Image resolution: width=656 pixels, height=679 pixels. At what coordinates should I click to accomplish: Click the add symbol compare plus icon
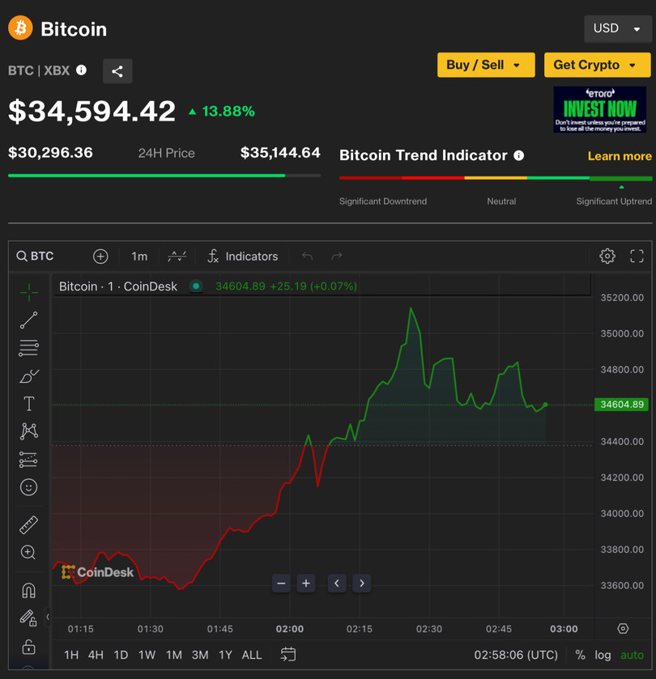(100, 257)
